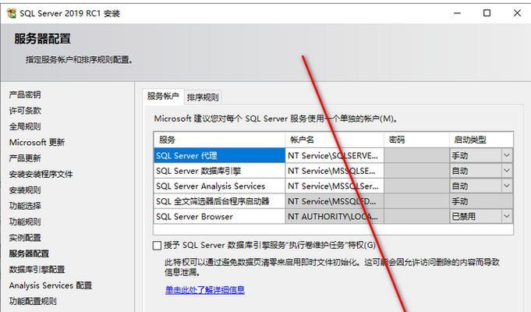Open startup type dropdown for SQL Server Browser

pos(506,216)
